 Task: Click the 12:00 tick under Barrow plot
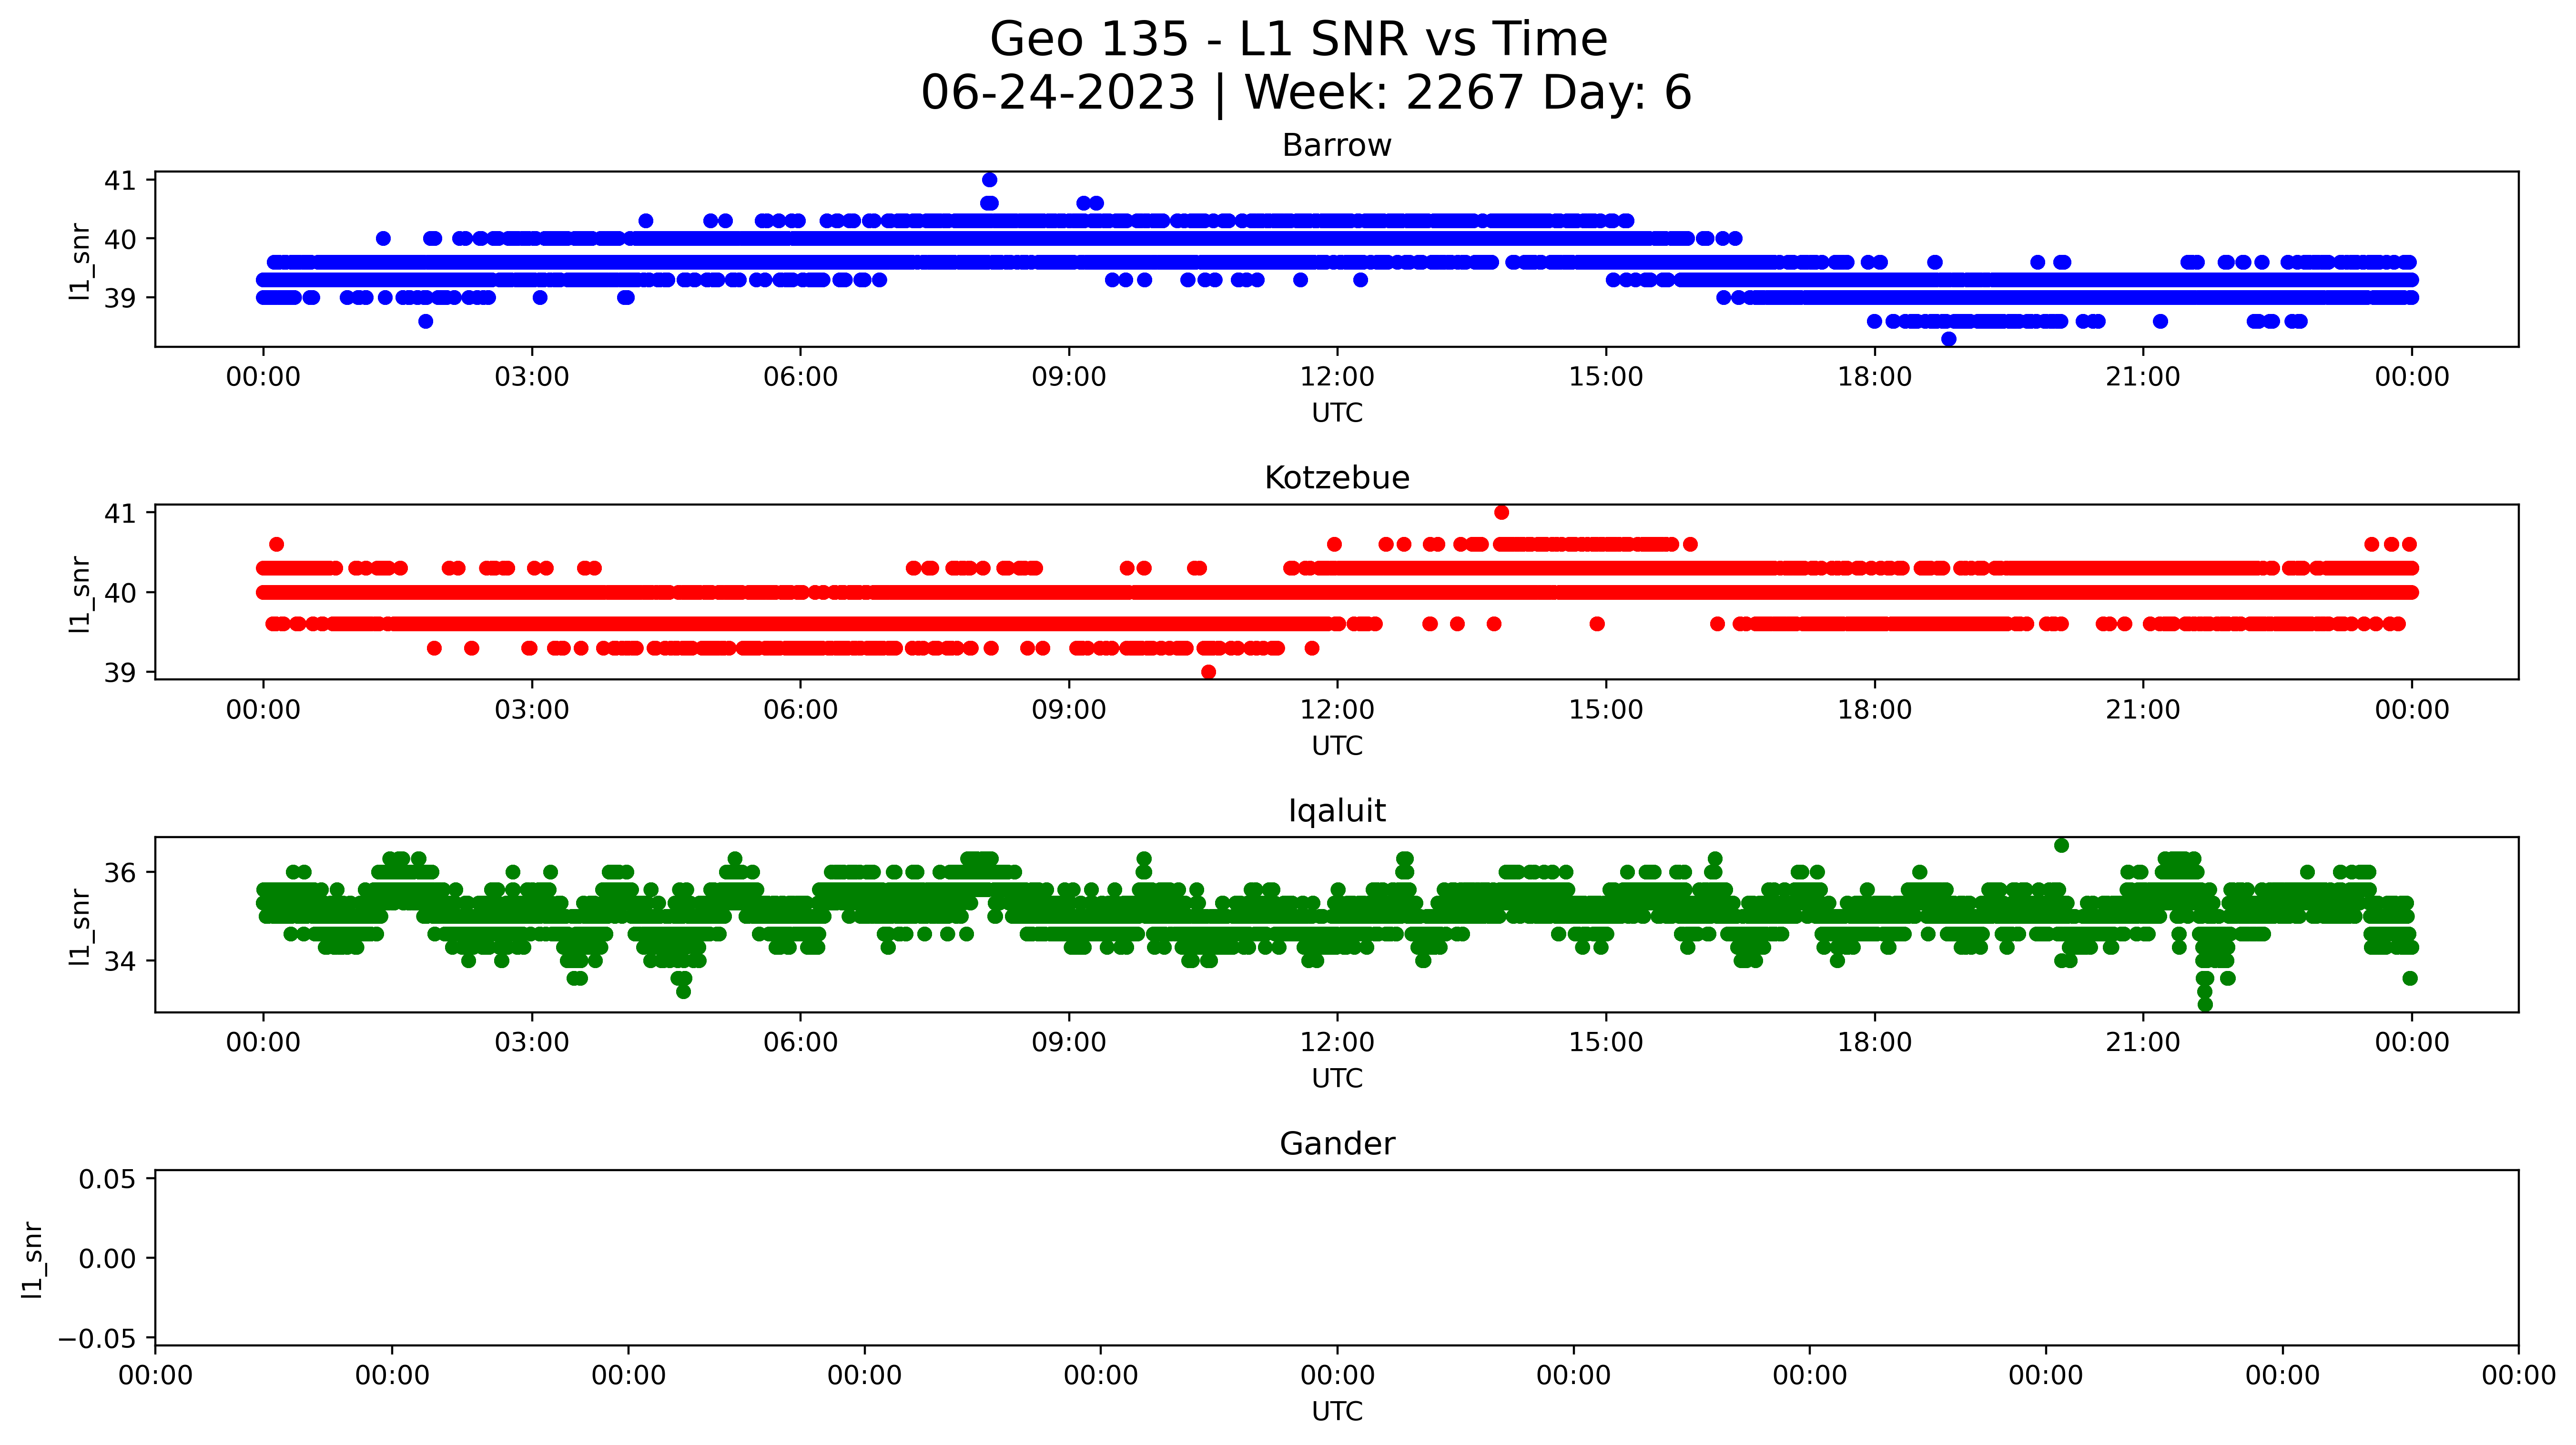coord(1337,377)
